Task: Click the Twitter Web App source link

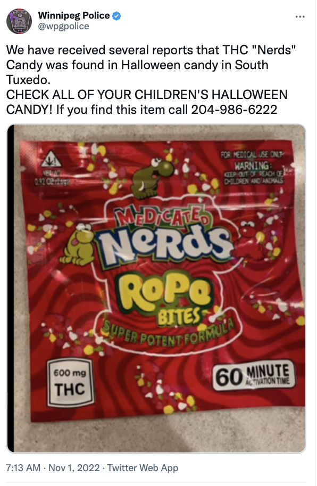Action: pos(143,467)
